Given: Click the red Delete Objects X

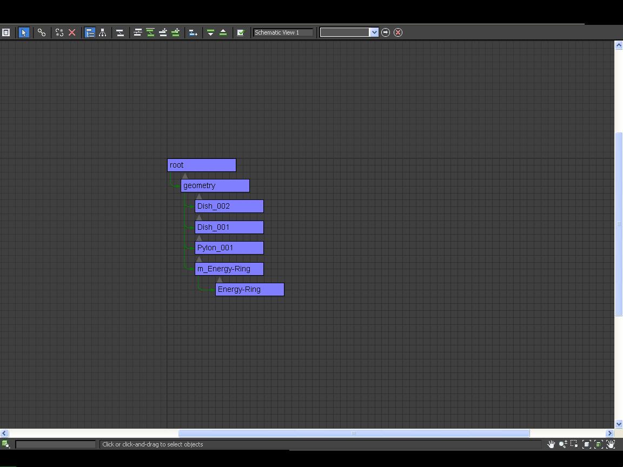Looking at the screenshot, I should tap(72, 32).
